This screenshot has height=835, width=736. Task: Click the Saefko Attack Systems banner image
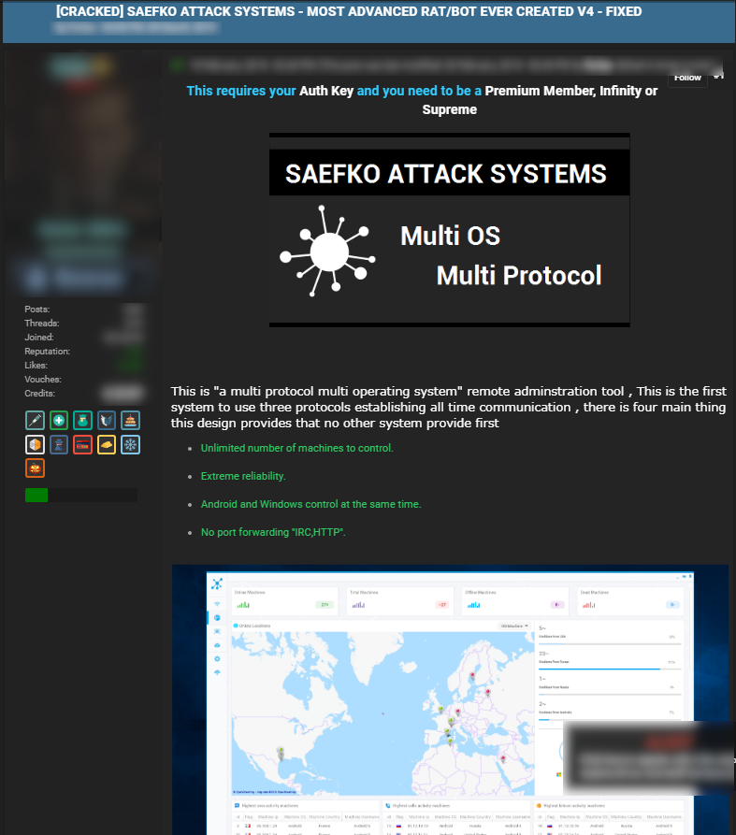click(x=449, y=230)
